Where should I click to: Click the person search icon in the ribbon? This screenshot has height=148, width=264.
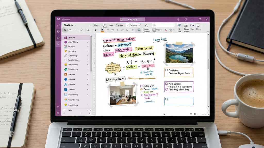click(x=81, y=30)
